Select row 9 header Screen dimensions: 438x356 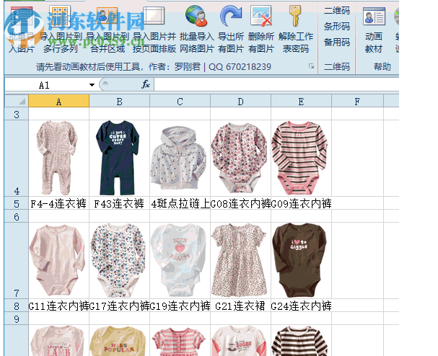pos(17,319)
